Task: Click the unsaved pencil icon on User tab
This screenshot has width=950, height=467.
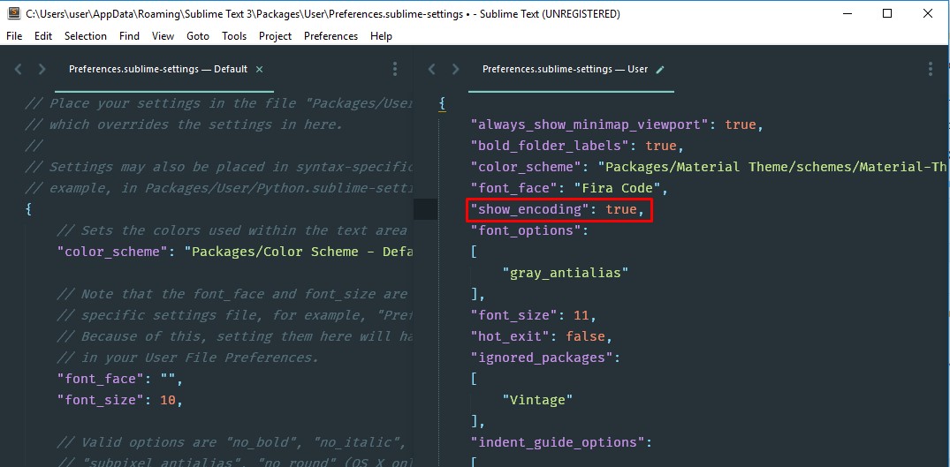Action: click(660, 69)
